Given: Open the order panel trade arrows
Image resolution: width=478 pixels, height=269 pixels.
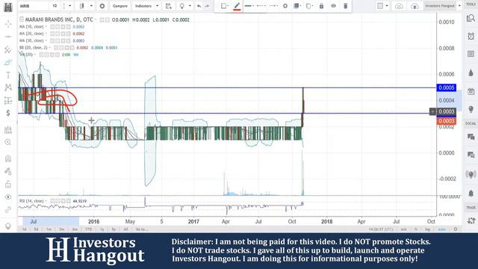Looking at the screenshot, I should coord(471,220).
